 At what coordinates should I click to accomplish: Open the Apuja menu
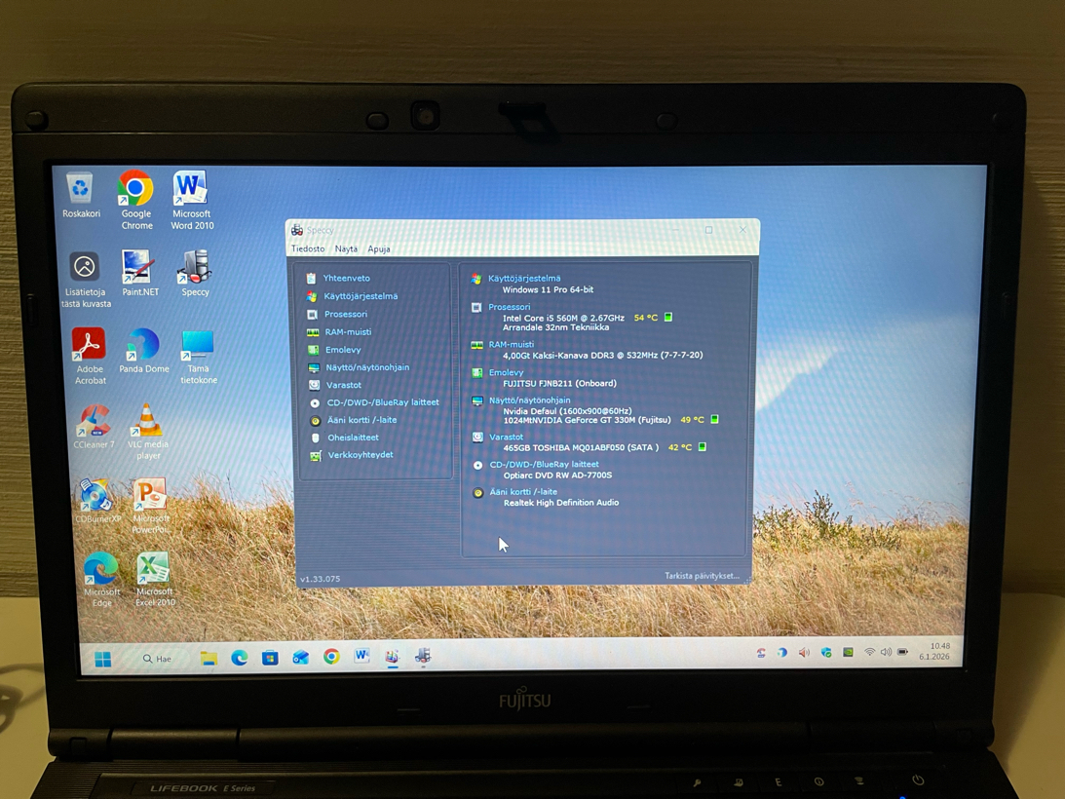tap(379, 249)
